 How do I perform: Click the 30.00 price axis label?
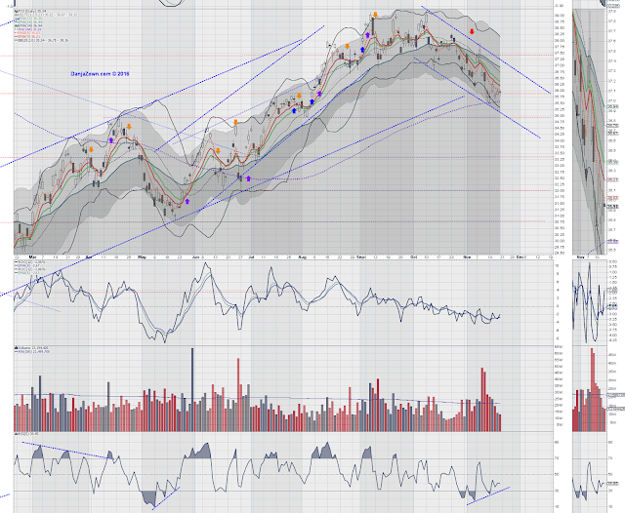pos(560,241)
